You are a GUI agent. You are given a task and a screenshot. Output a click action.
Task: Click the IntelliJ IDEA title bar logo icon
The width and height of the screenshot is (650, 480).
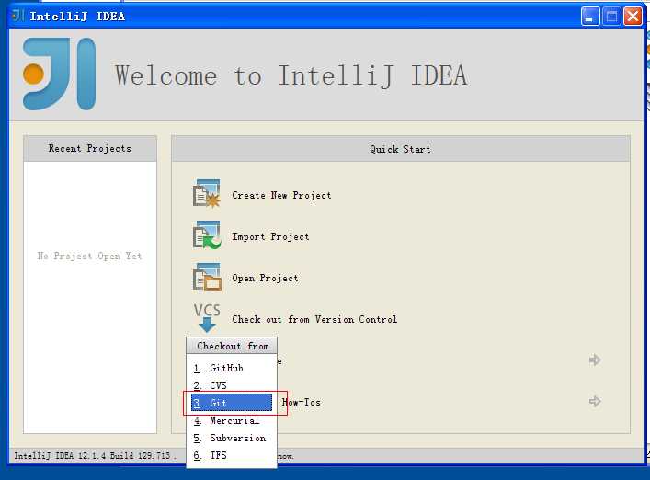click(x=17, y=16)
